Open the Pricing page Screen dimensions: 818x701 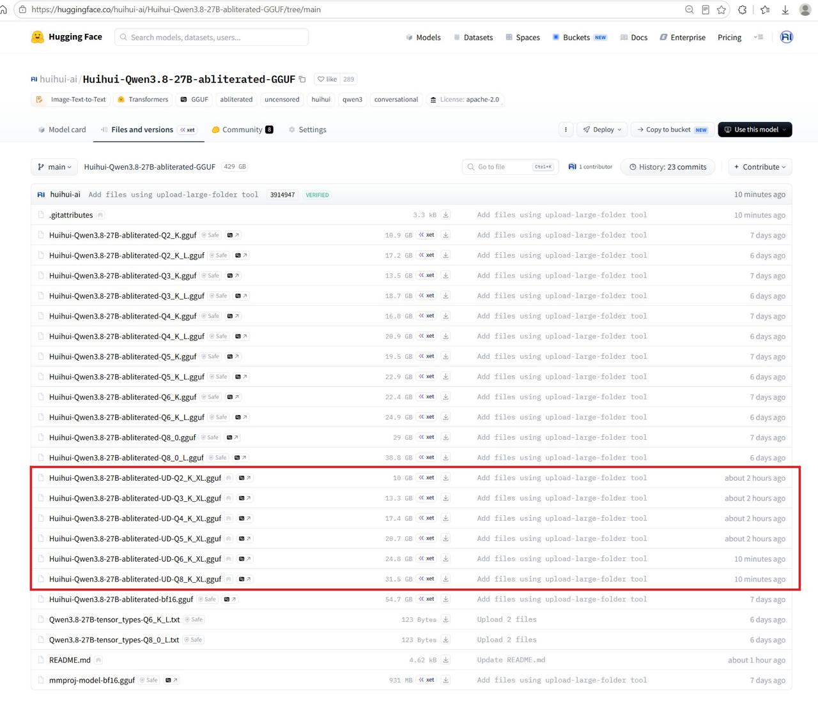(x=729, y=37)
